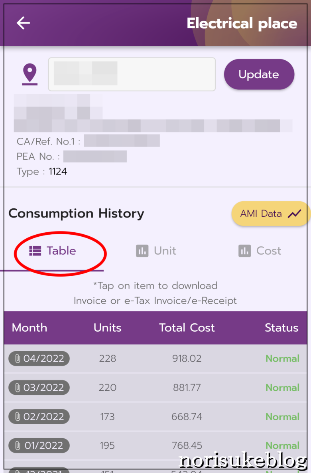Switch to the Unit tab
The height and width of the screenshot is (473, 311).
(156, 251)
